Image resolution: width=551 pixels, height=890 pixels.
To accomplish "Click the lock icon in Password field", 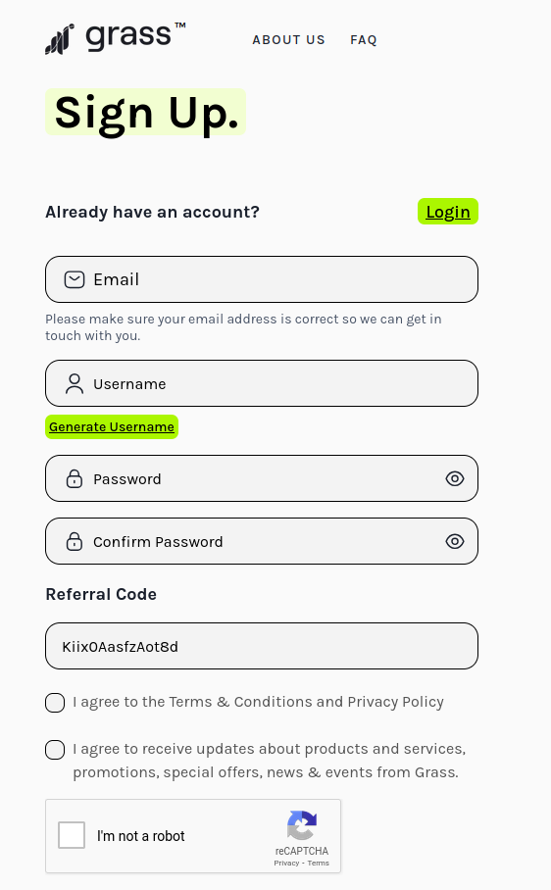I will pyautogui.click(x=75, y=478).
